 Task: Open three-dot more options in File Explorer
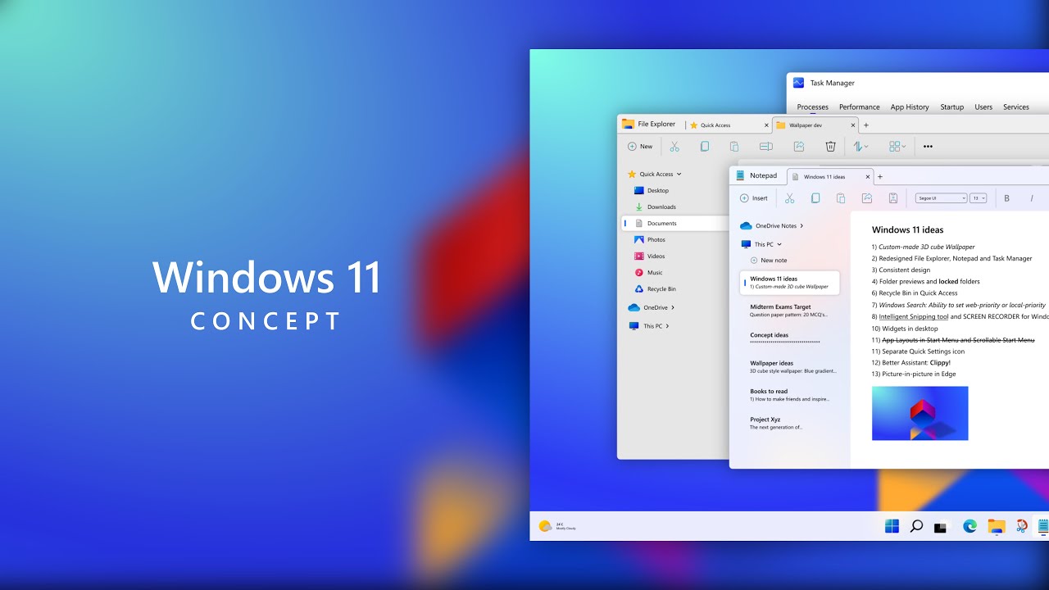[928, 147]
